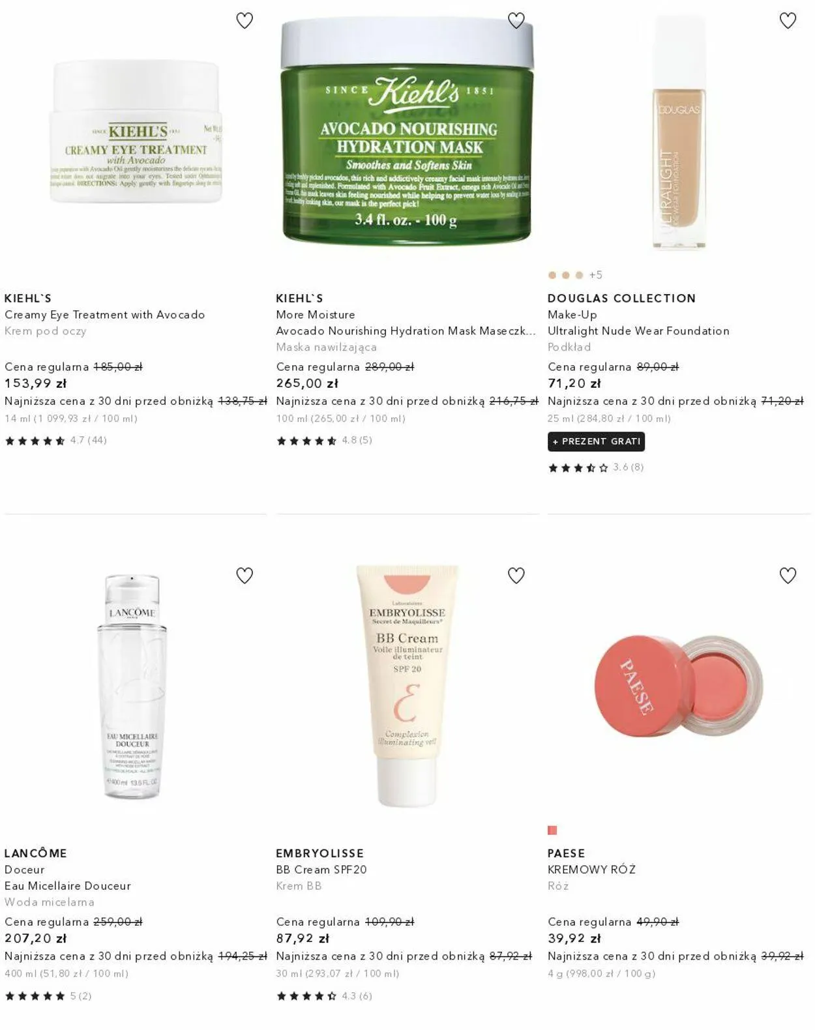The height and width of the screenshot is (1030, 815).
Task: View the 3.6 star rating of Douglas foundation
Action: pyautogui.click(x=596, y=467)
